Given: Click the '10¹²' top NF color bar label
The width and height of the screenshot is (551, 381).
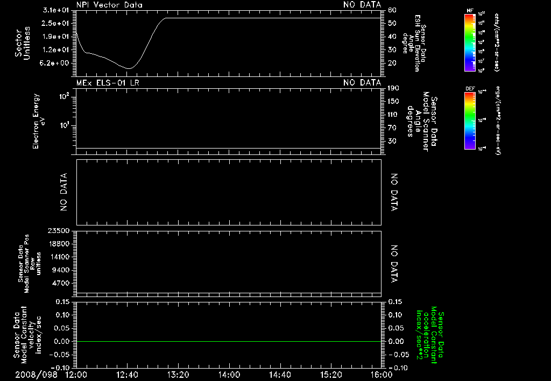Looking at the screenshot, I should point(482,14).
